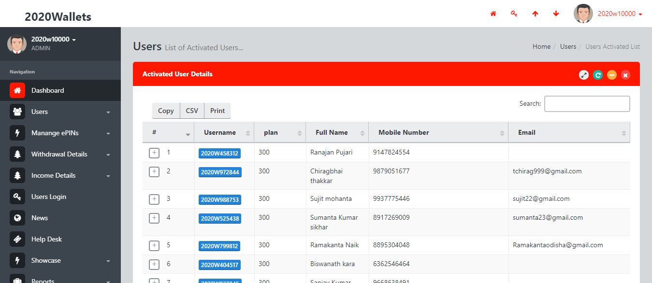The image size is (652, 283).
Task: Expand row 3 details for Sujit mohanta
Action: (x=154, y=199)
